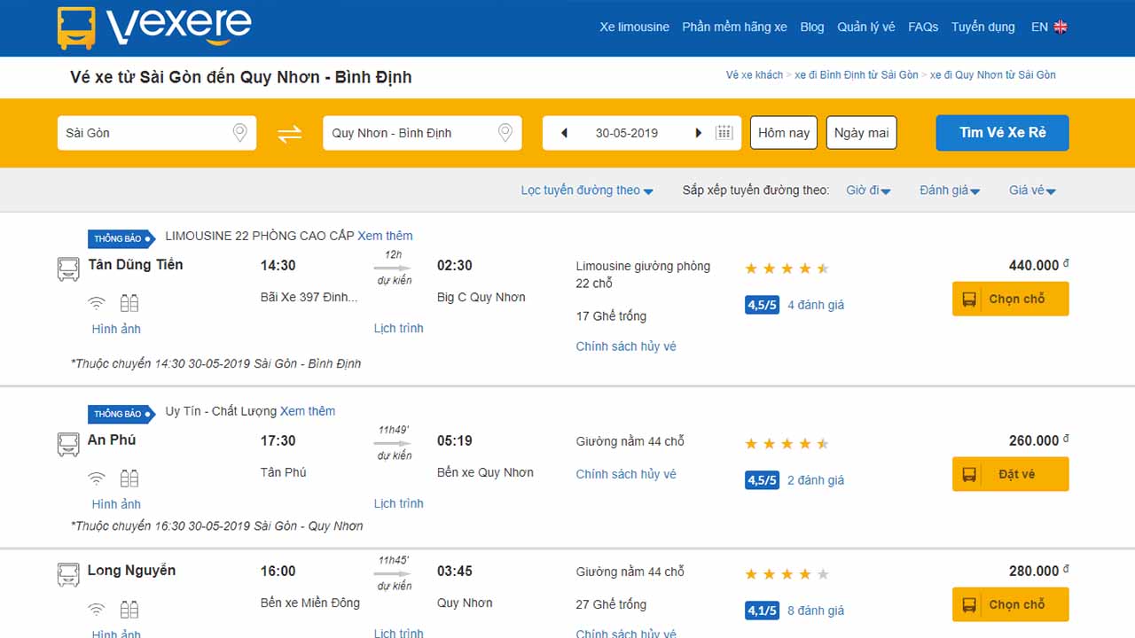Click wifi icon under Tân Dũng Tiến
This screenshot has width=1135, height=638.
[x=97, y=304]
